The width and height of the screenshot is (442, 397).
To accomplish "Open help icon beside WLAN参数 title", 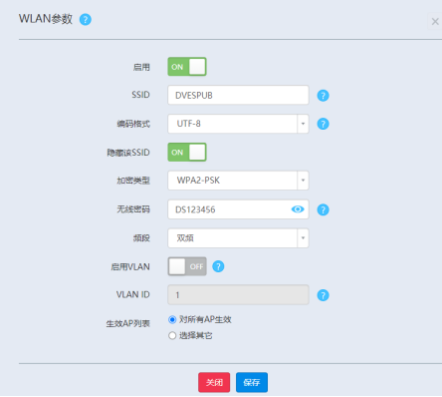I will click(x=86, y=20).
